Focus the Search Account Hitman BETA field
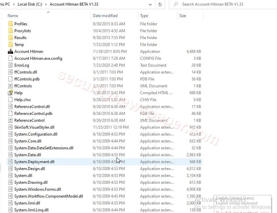The width and height of the screenshot is (277, 213). click(x=223, y=4)
